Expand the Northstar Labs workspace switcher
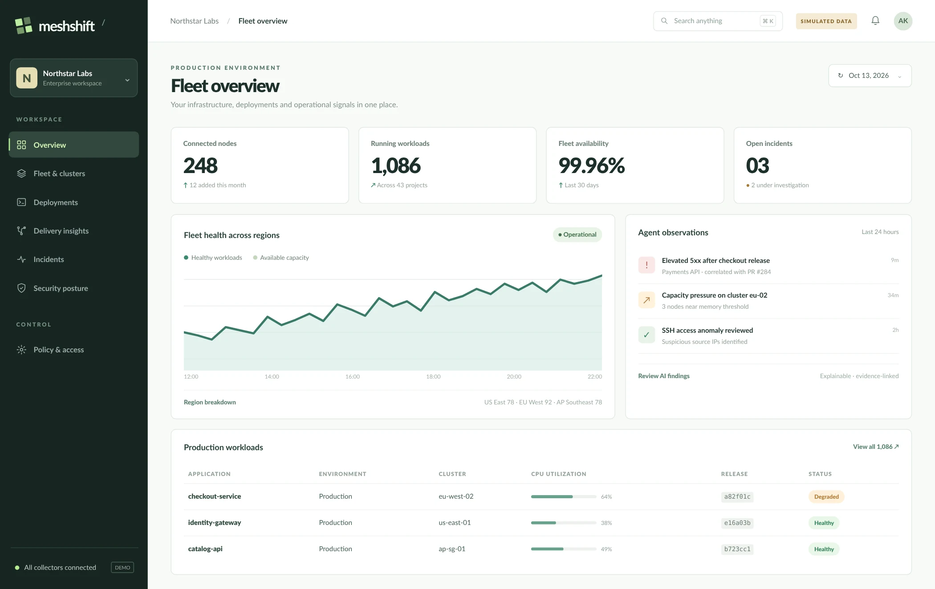935x589 pixels. pyautogui.click(x=74, y=78)
